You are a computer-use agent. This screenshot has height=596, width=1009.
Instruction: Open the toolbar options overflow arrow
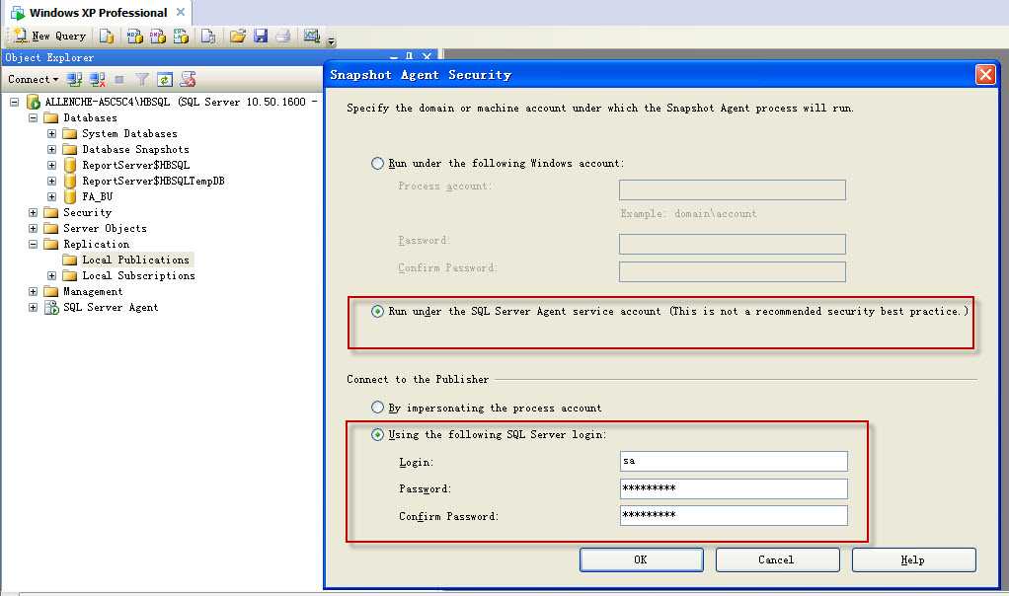click(x=331, y=41)
